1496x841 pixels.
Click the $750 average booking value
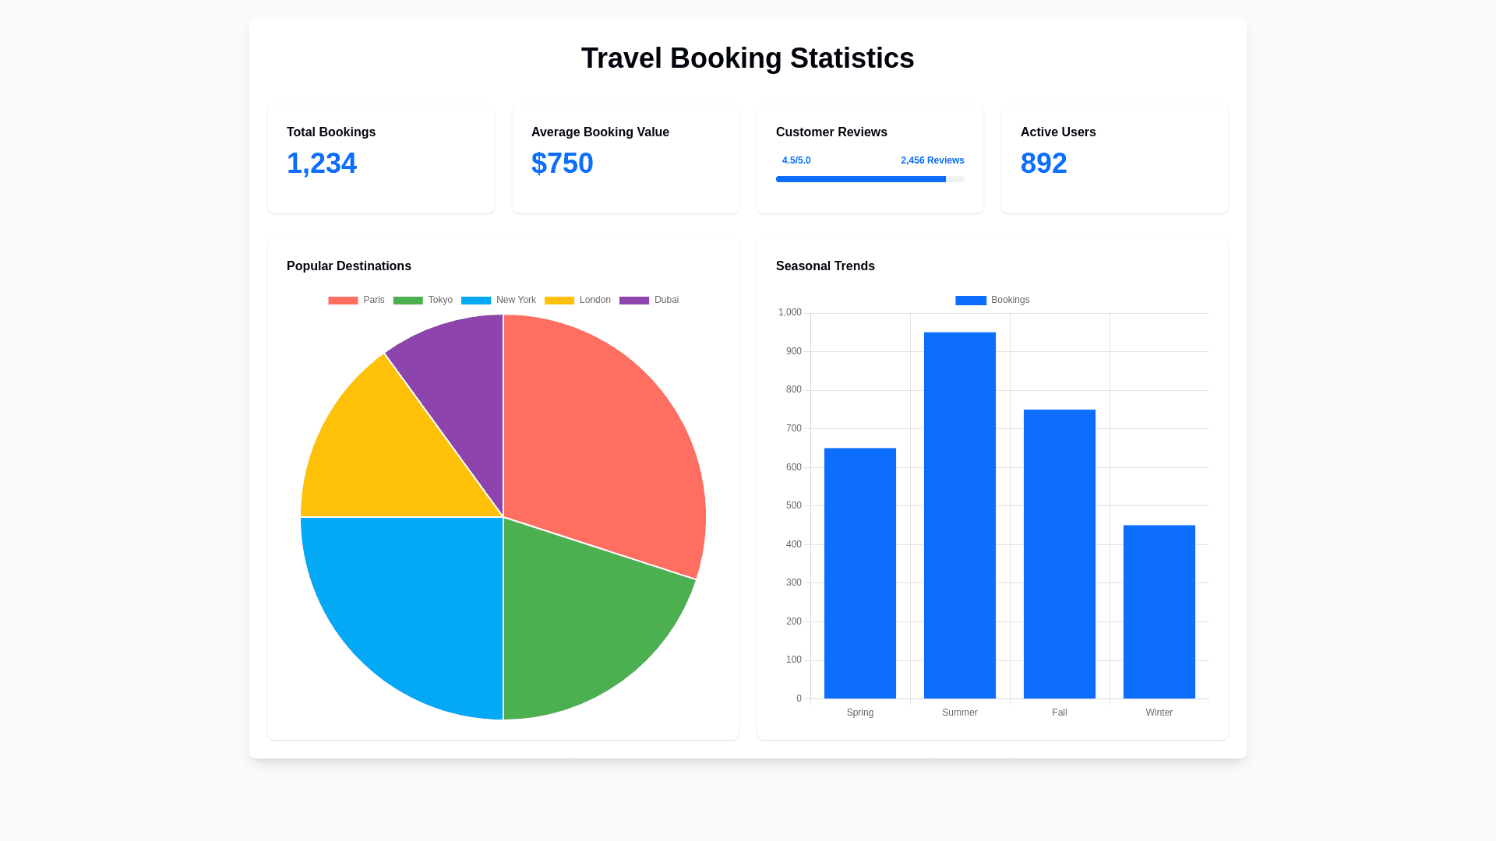562,164
